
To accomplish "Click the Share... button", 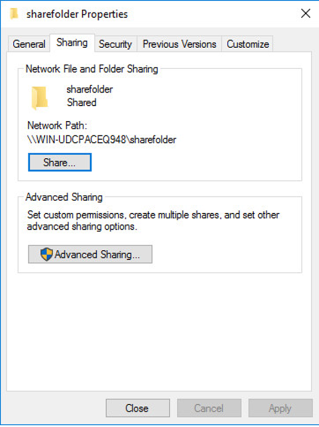I will click(x=60, y=162).
